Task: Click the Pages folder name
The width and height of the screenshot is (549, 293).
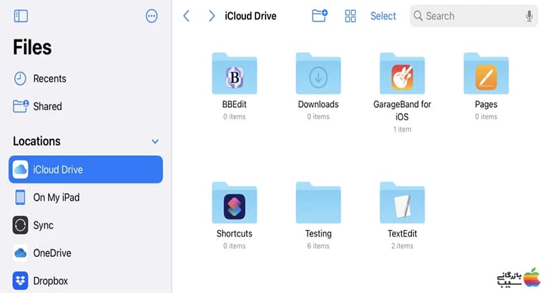Action: point(486,104)
